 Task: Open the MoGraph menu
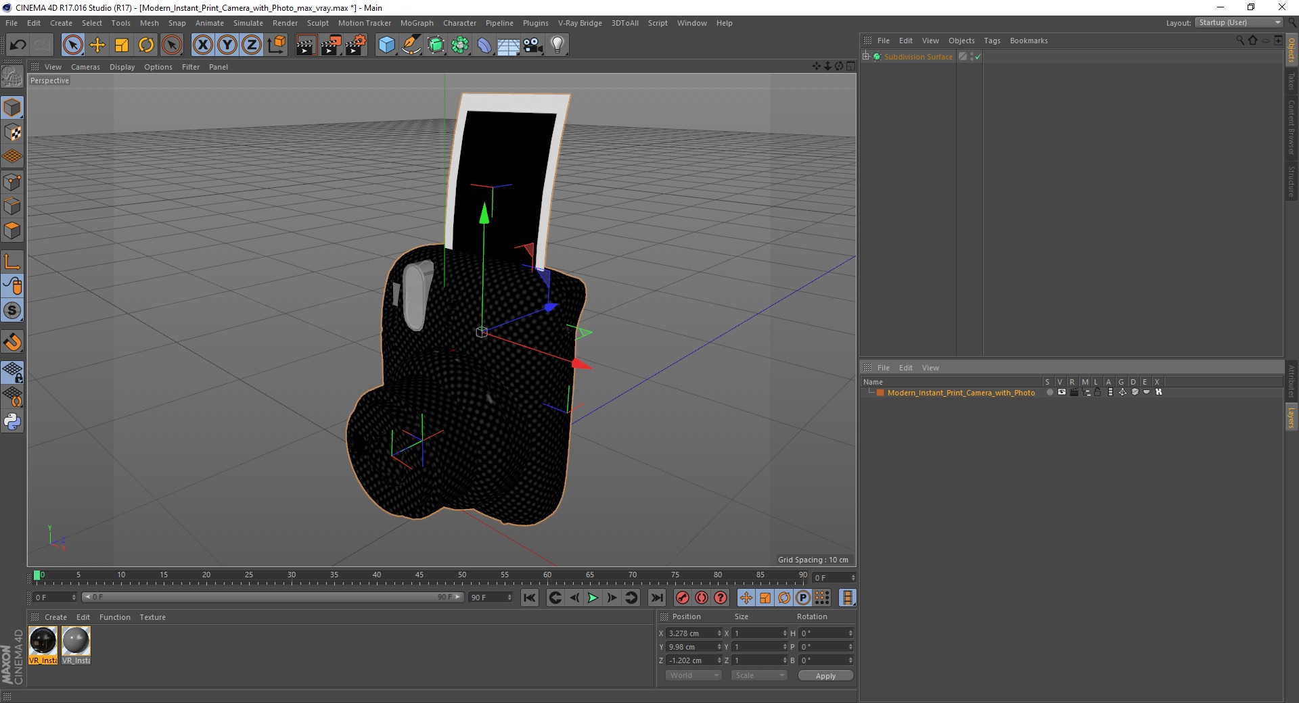[417, 23]
